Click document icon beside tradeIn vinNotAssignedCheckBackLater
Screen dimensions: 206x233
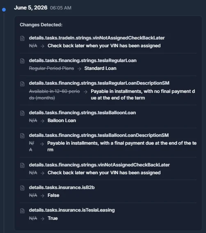click(22, 38)
